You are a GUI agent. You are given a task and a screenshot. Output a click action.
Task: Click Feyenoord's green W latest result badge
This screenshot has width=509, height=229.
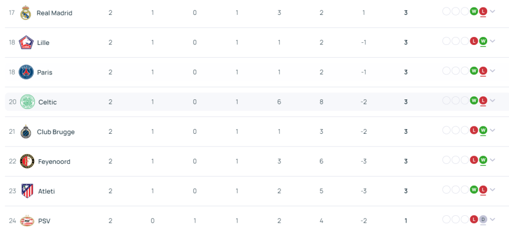(x=483, y=160)
